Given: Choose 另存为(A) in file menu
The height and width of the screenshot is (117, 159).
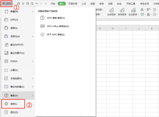Looking at the screenshot, I should (x=18, y=36).
